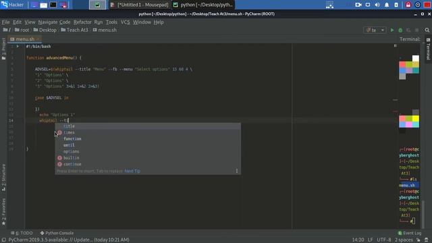This screenshot has width=432, height=243.
Task: Expand the 'te' run configuration dropdown
Action: (x=375, y=30)
